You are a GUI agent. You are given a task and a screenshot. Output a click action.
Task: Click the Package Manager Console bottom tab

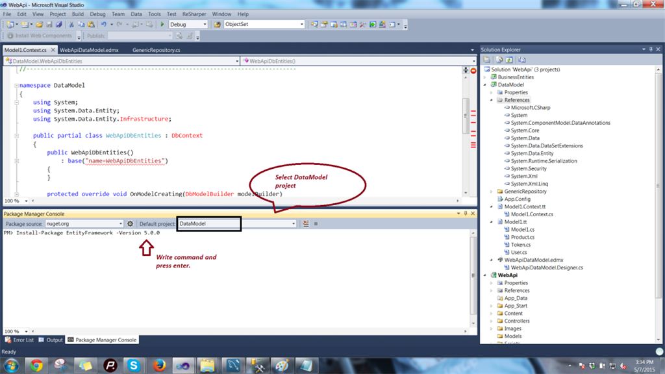102,340
